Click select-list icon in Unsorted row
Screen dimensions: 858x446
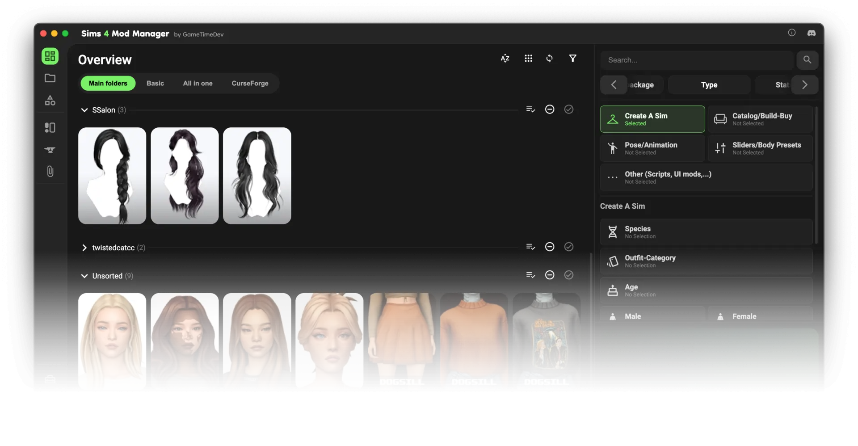coord(530,275)
